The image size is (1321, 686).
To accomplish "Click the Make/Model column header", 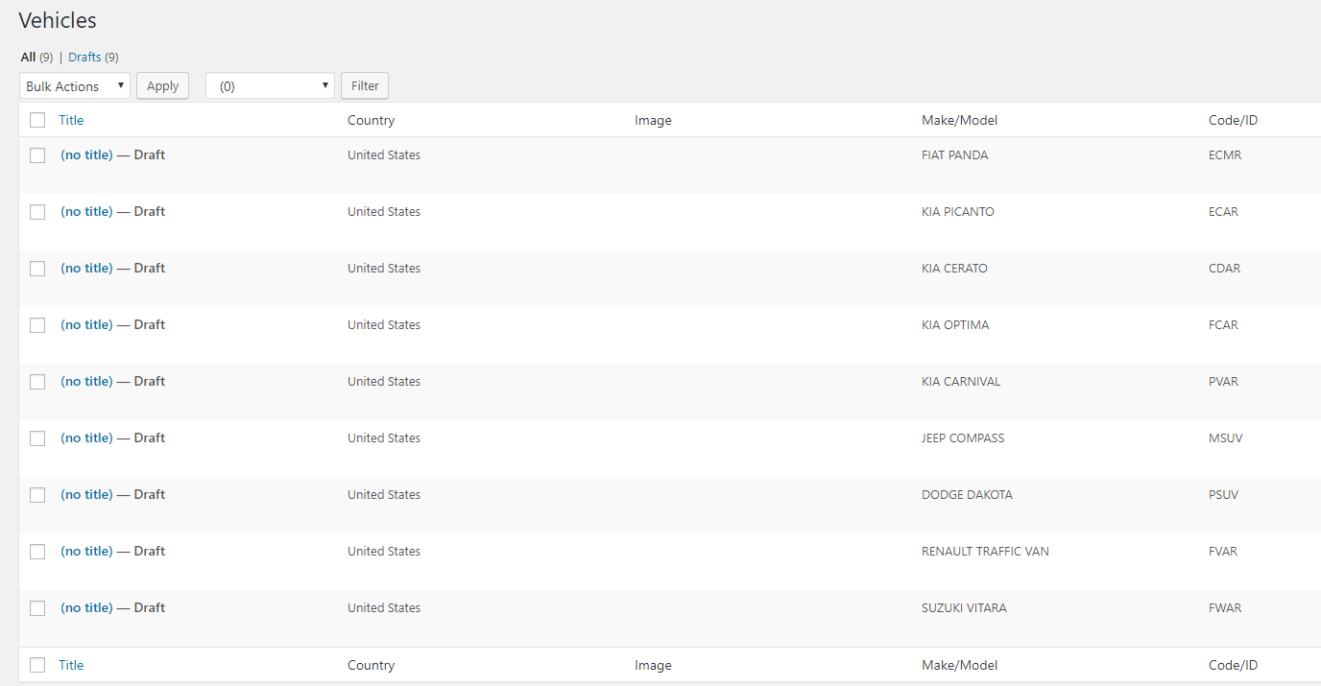I will pyautogui.click(x=959, y=120).
